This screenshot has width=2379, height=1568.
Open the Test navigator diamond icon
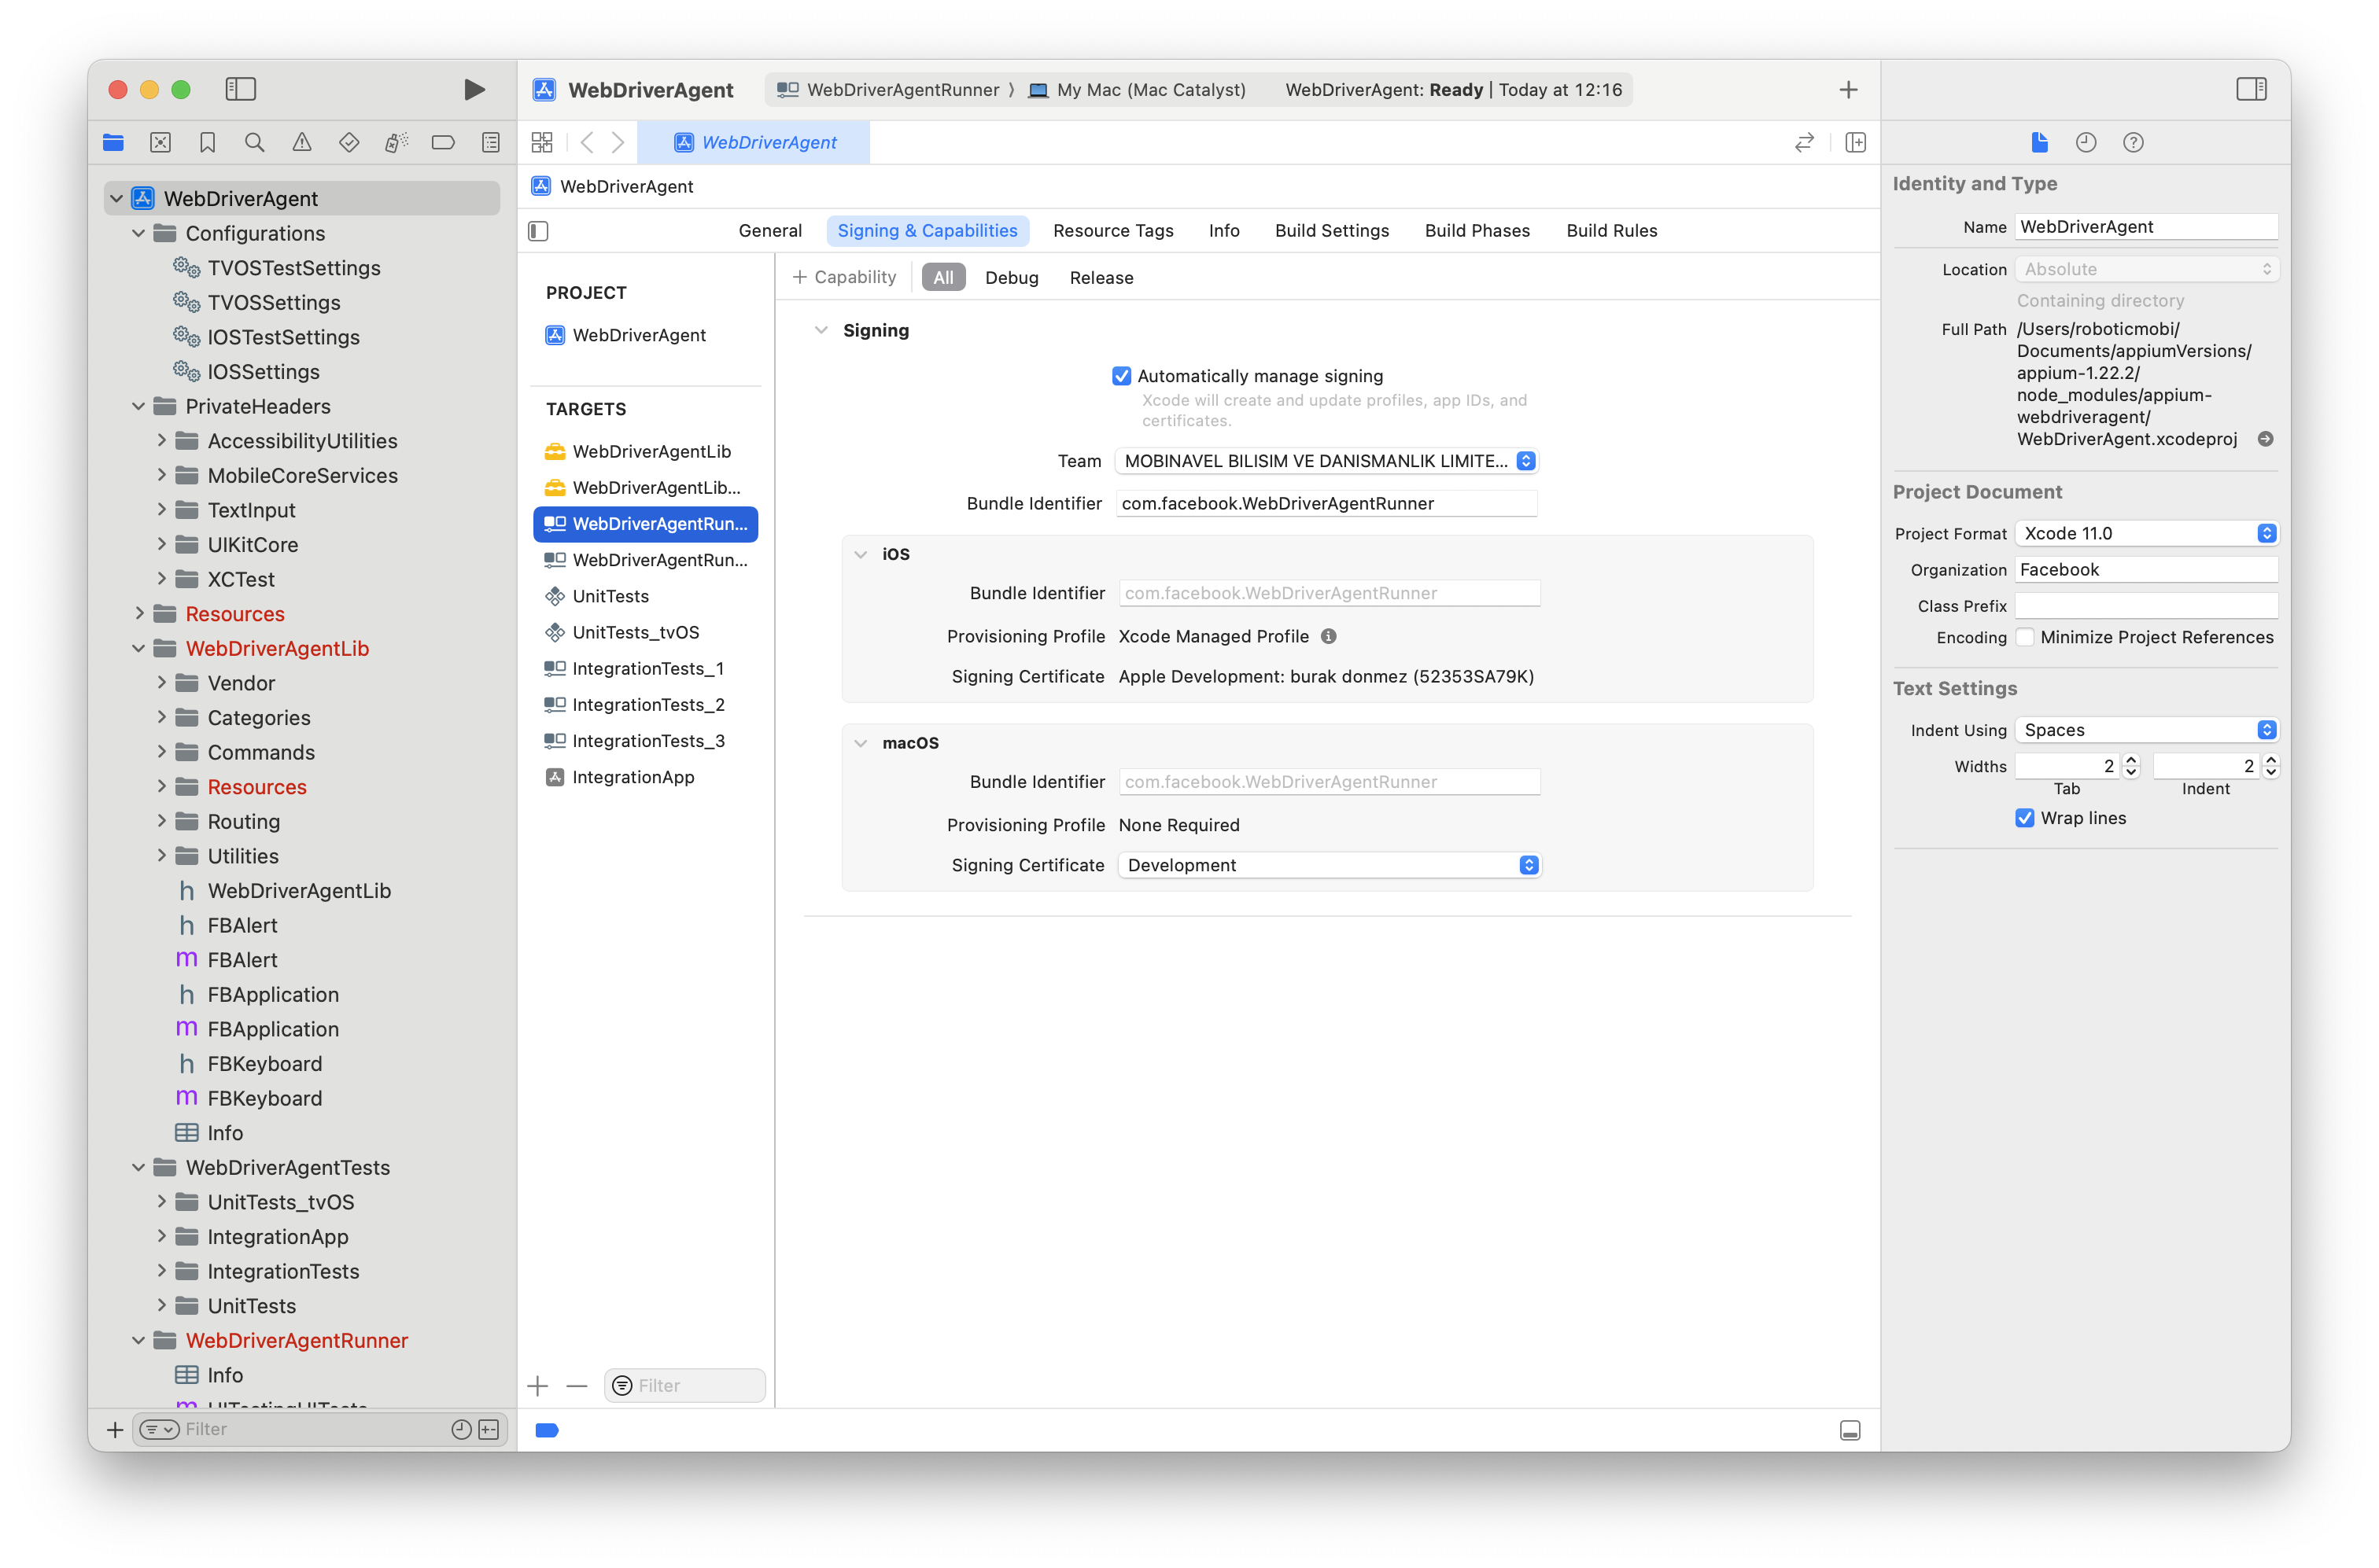[349, 143]
